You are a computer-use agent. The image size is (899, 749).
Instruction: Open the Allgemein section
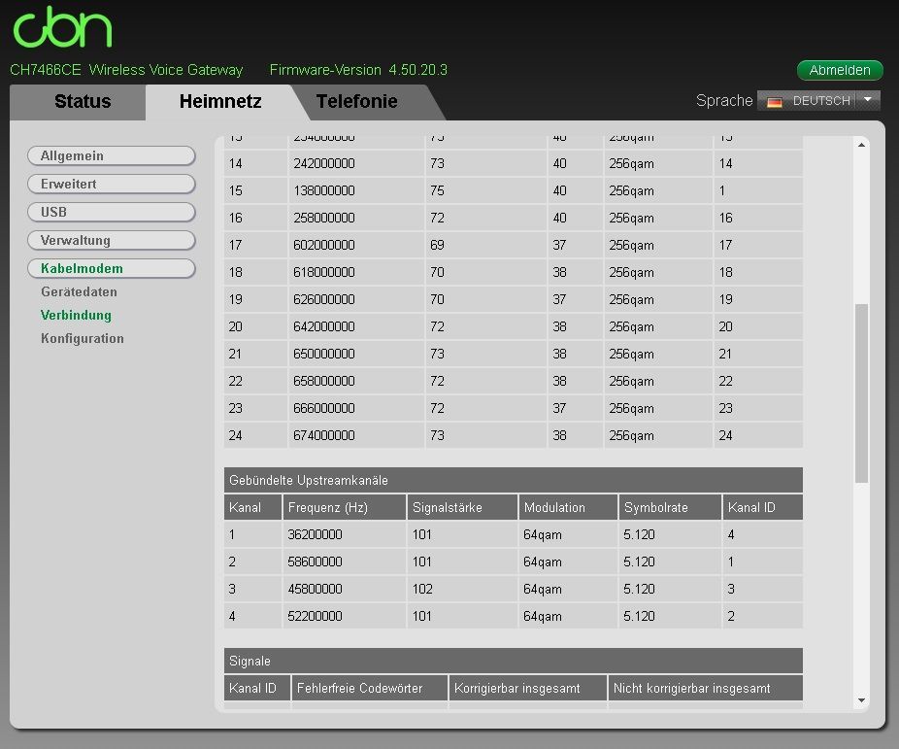pyautogui.click(x=112, y=156)
